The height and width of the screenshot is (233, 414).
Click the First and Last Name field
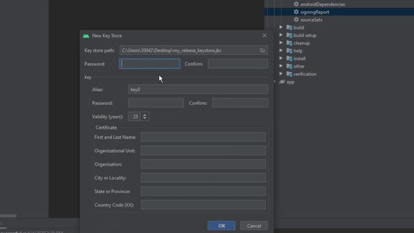203,137
